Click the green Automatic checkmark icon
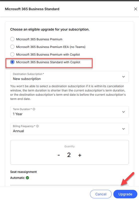139x200 pixels. point(27,178)
